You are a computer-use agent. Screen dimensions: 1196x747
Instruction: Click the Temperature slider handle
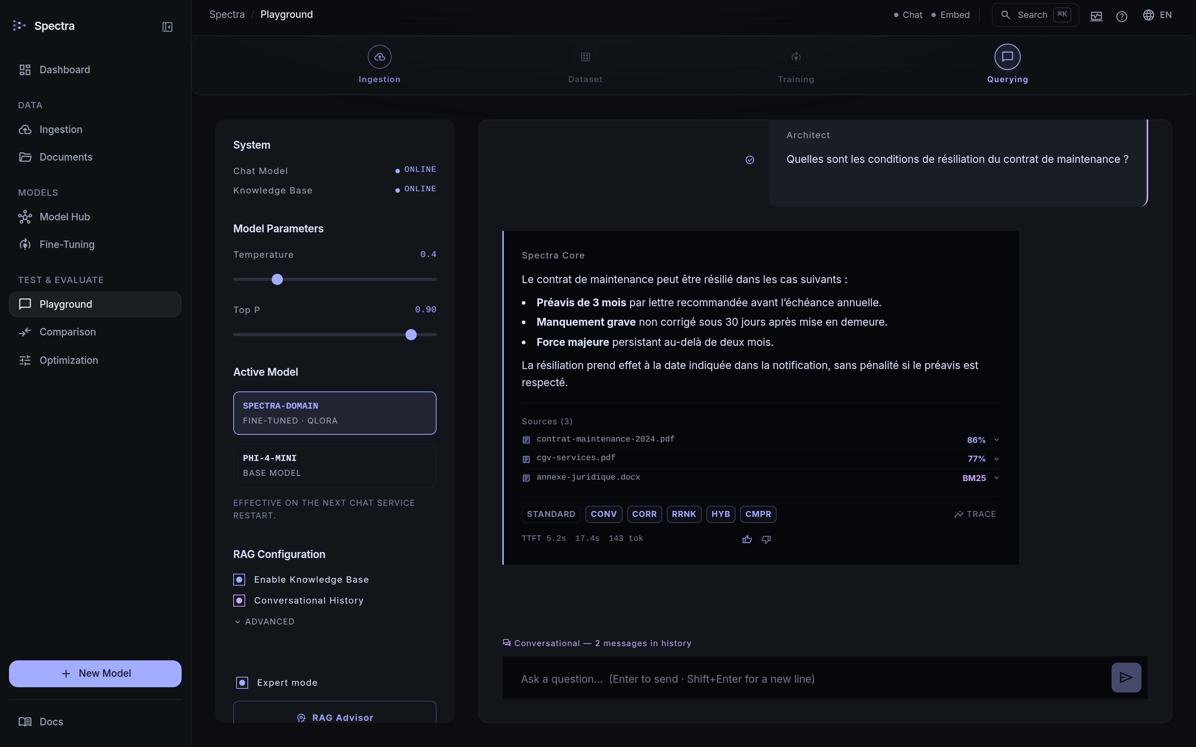tap(277, 280)
